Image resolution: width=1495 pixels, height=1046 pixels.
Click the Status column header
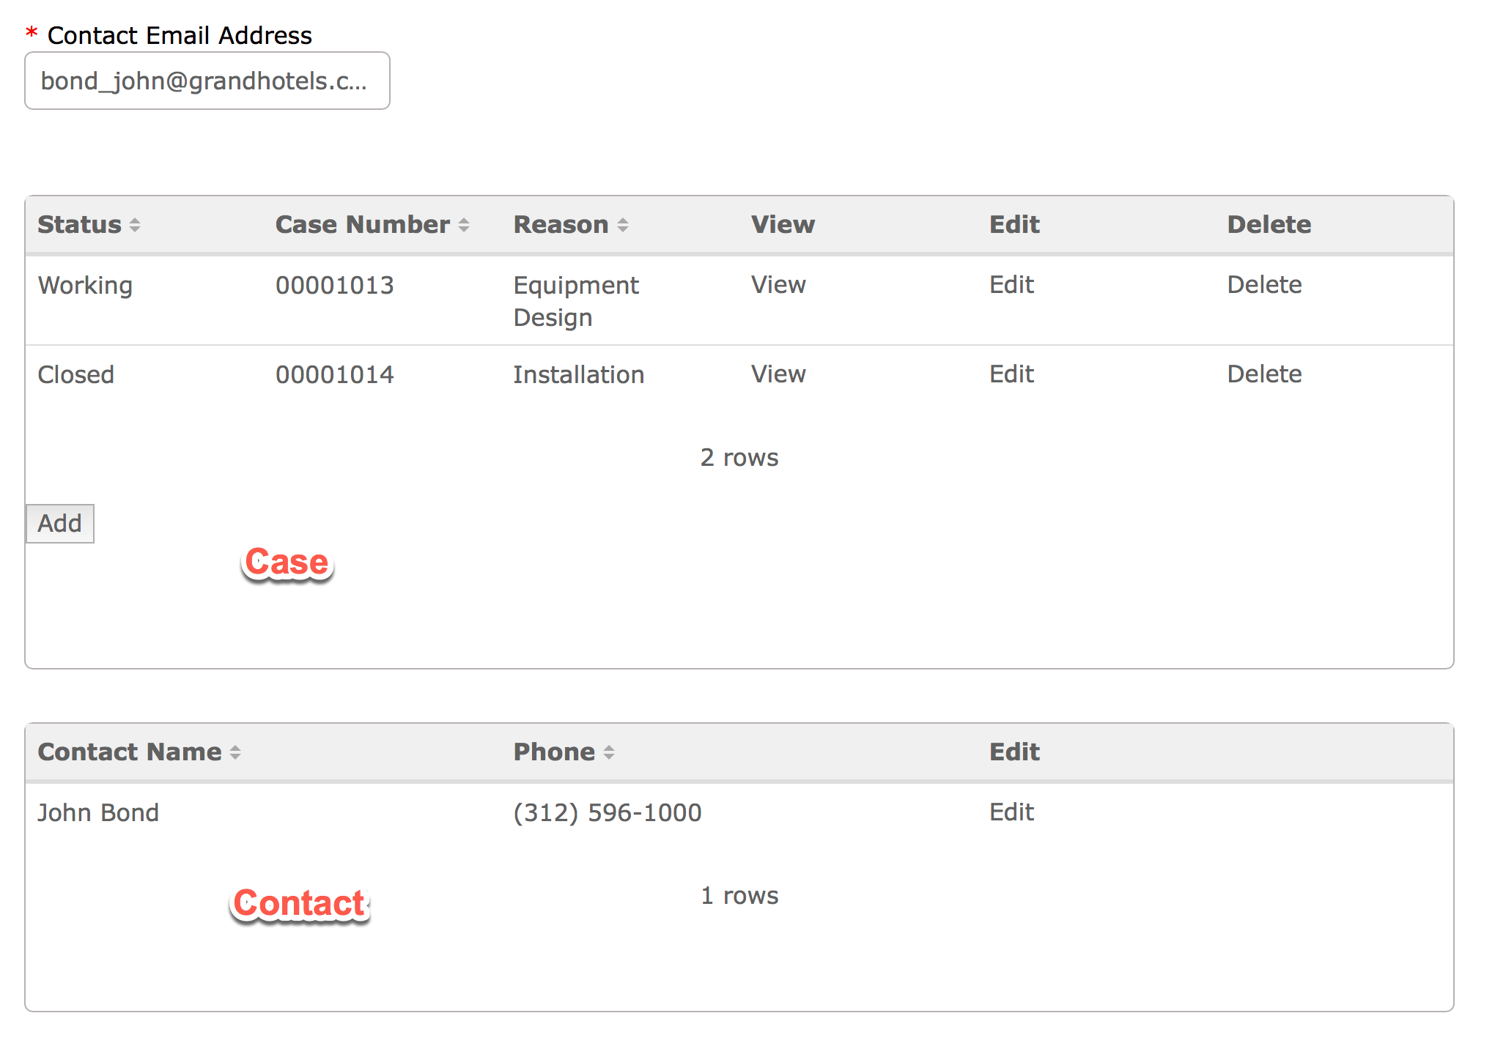[79, 225]
